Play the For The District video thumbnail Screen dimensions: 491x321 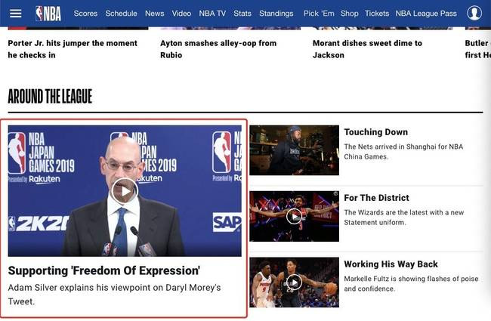294,216
